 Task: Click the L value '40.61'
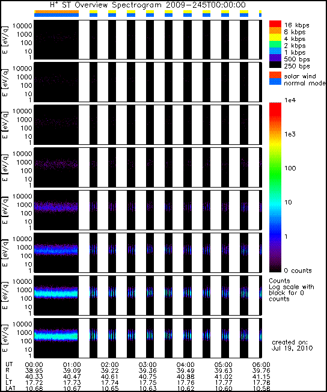(109, 376)
